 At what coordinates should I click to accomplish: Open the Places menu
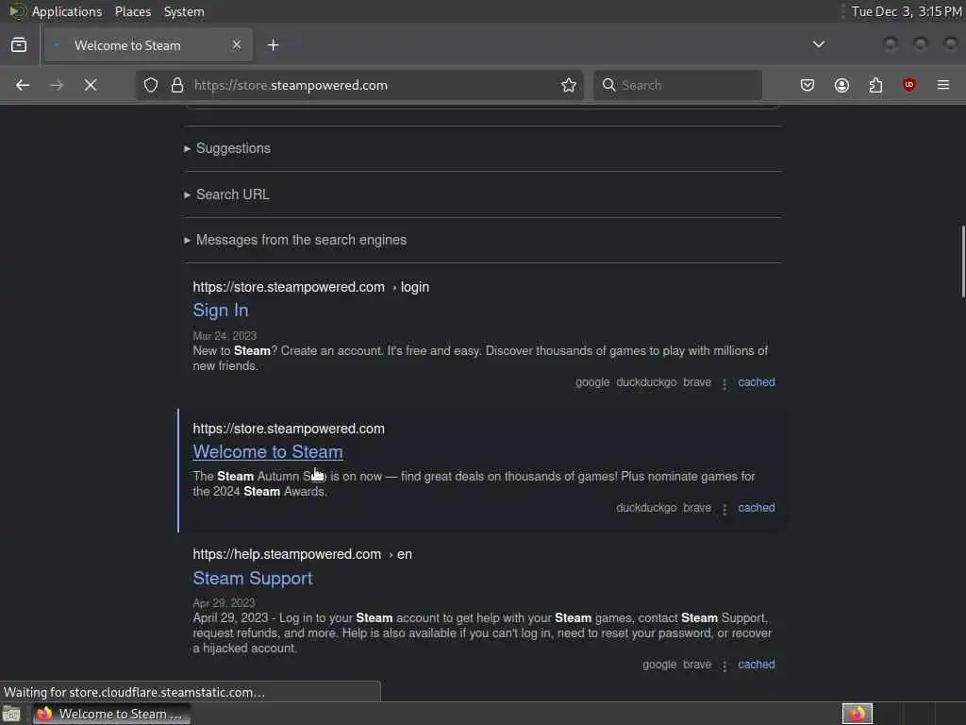(x=133, y=11)
